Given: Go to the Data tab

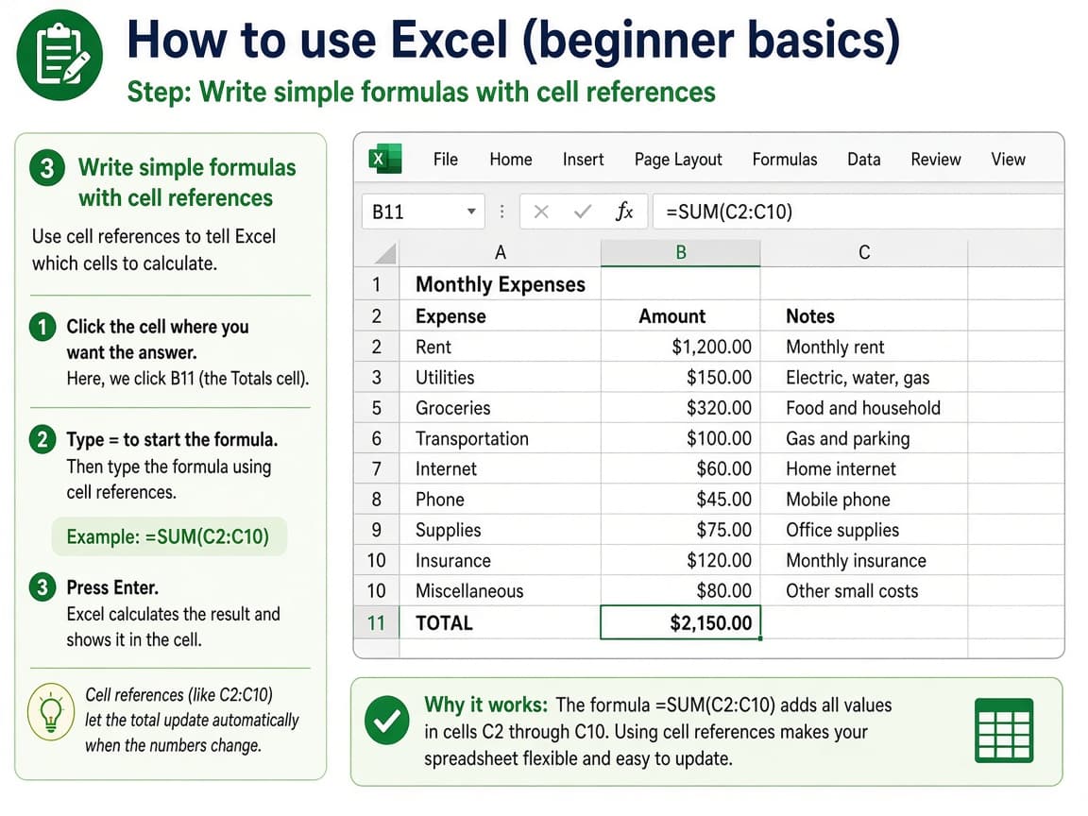Looking at the screenshot, I should pos(864,160).
